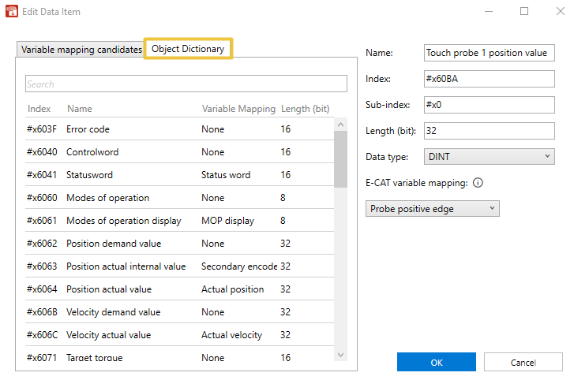Click the Search field in Object Dictionary
Screen dimensions: 574x380
click(186, 84)
